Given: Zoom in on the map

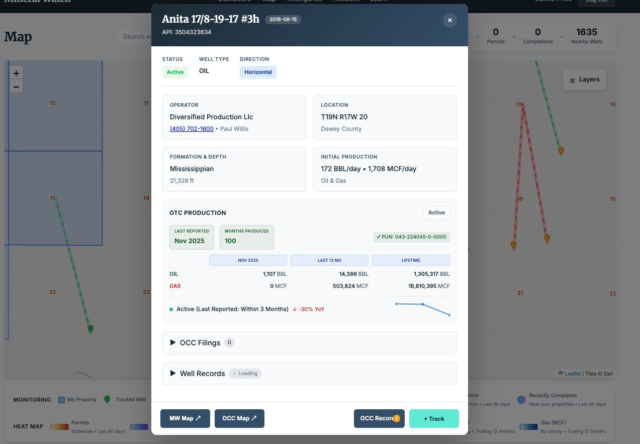Looking at the screenshot, I should point(16,73).
